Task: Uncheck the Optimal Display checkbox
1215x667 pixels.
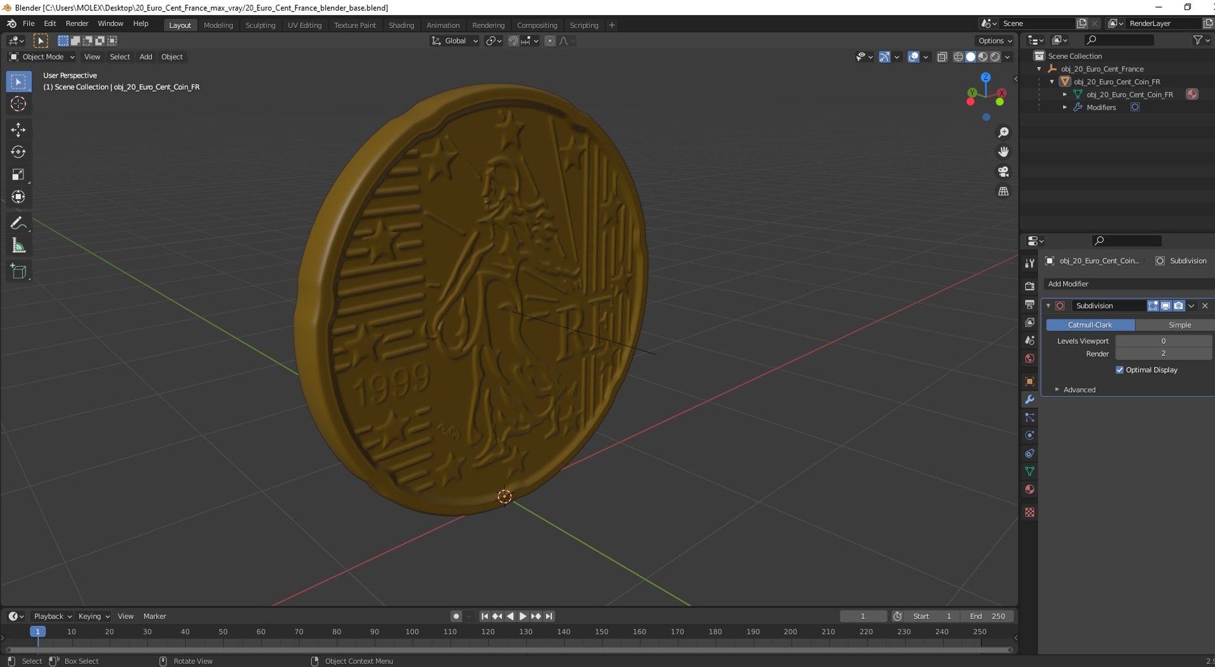Action: coord(1119,370)
